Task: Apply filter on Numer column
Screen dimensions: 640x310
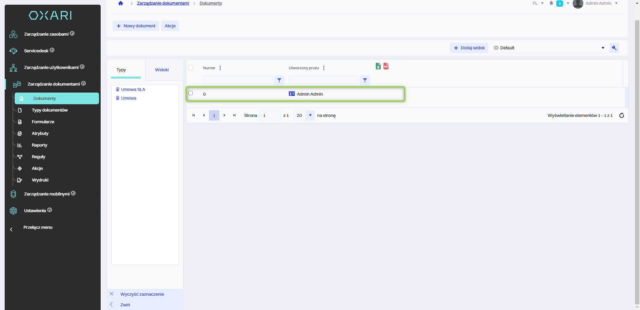Action: point(279,80)
